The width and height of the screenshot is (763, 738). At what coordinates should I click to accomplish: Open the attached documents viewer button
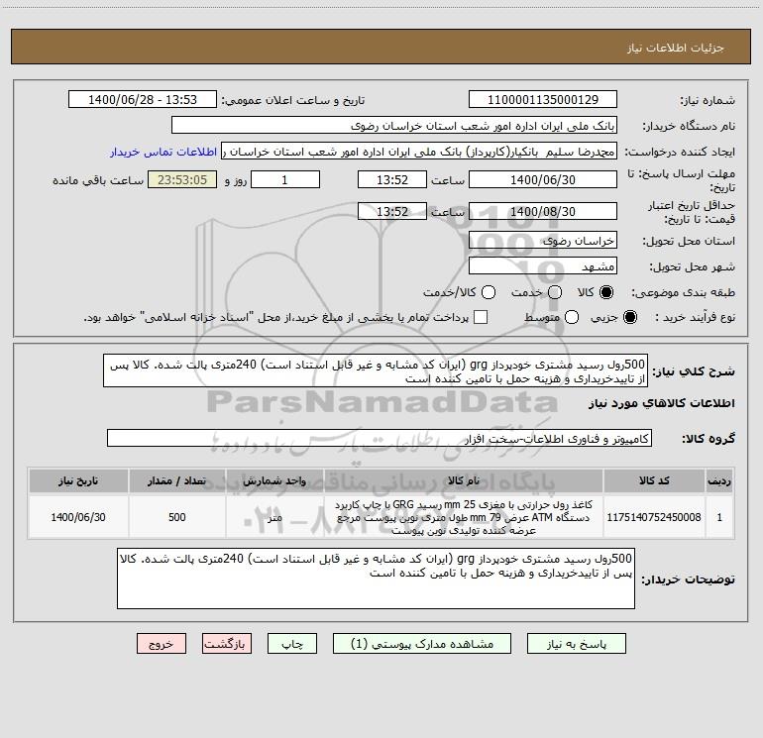point(422,644)
